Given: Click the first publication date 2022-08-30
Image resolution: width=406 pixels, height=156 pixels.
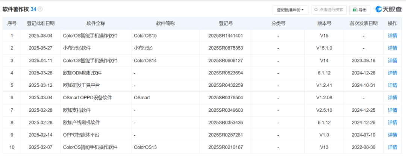Looking at the screenshot, I should click(x=364, y=147).
